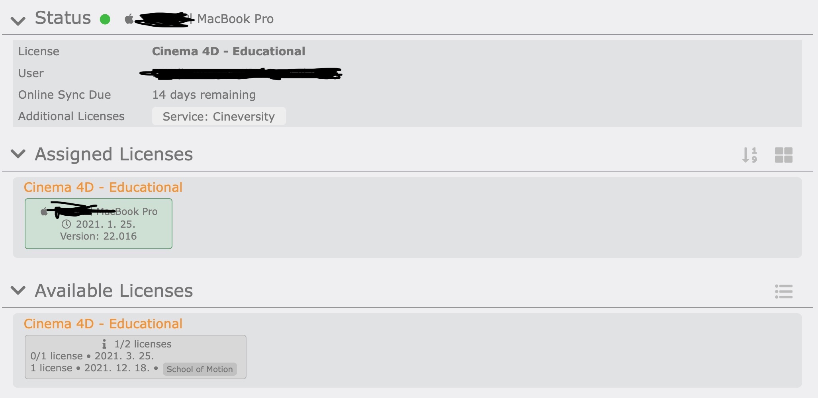Click the clock icon next to 2021. 1. 25.
Viewport: 818px width, 398px height.
[66, 224]
